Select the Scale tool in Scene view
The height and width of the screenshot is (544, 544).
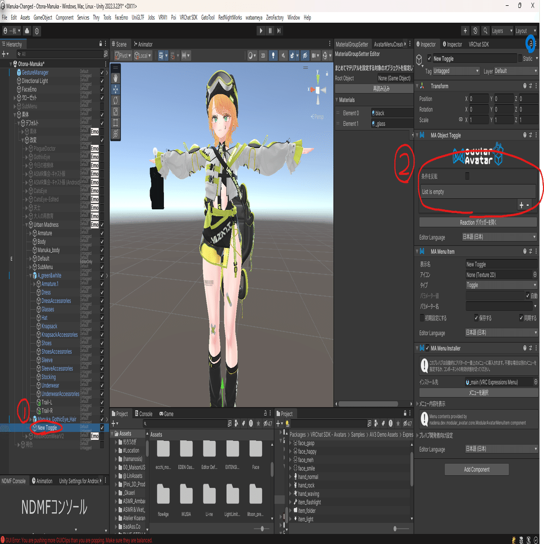[116, 112]
